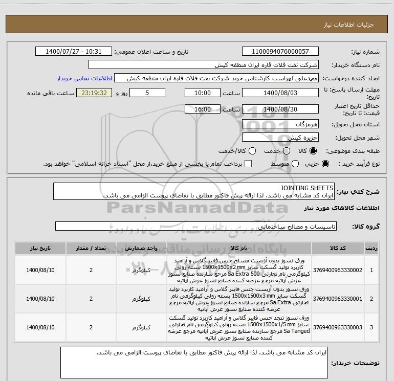Click the Sa Extra 500 product description
Image resolution: width=394 pixels, height=381 pixels.
pos(239,270)
